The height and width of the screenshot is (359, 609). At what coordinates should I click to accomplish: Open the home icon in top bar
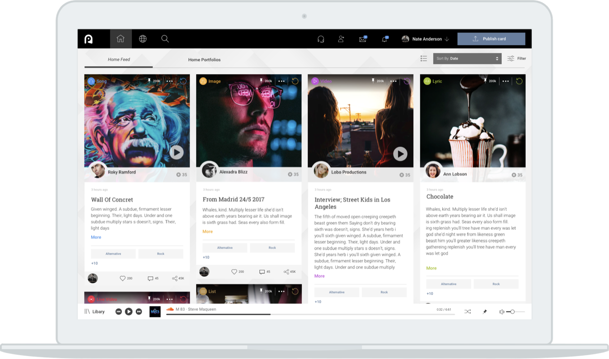click(x=121, y=39)
